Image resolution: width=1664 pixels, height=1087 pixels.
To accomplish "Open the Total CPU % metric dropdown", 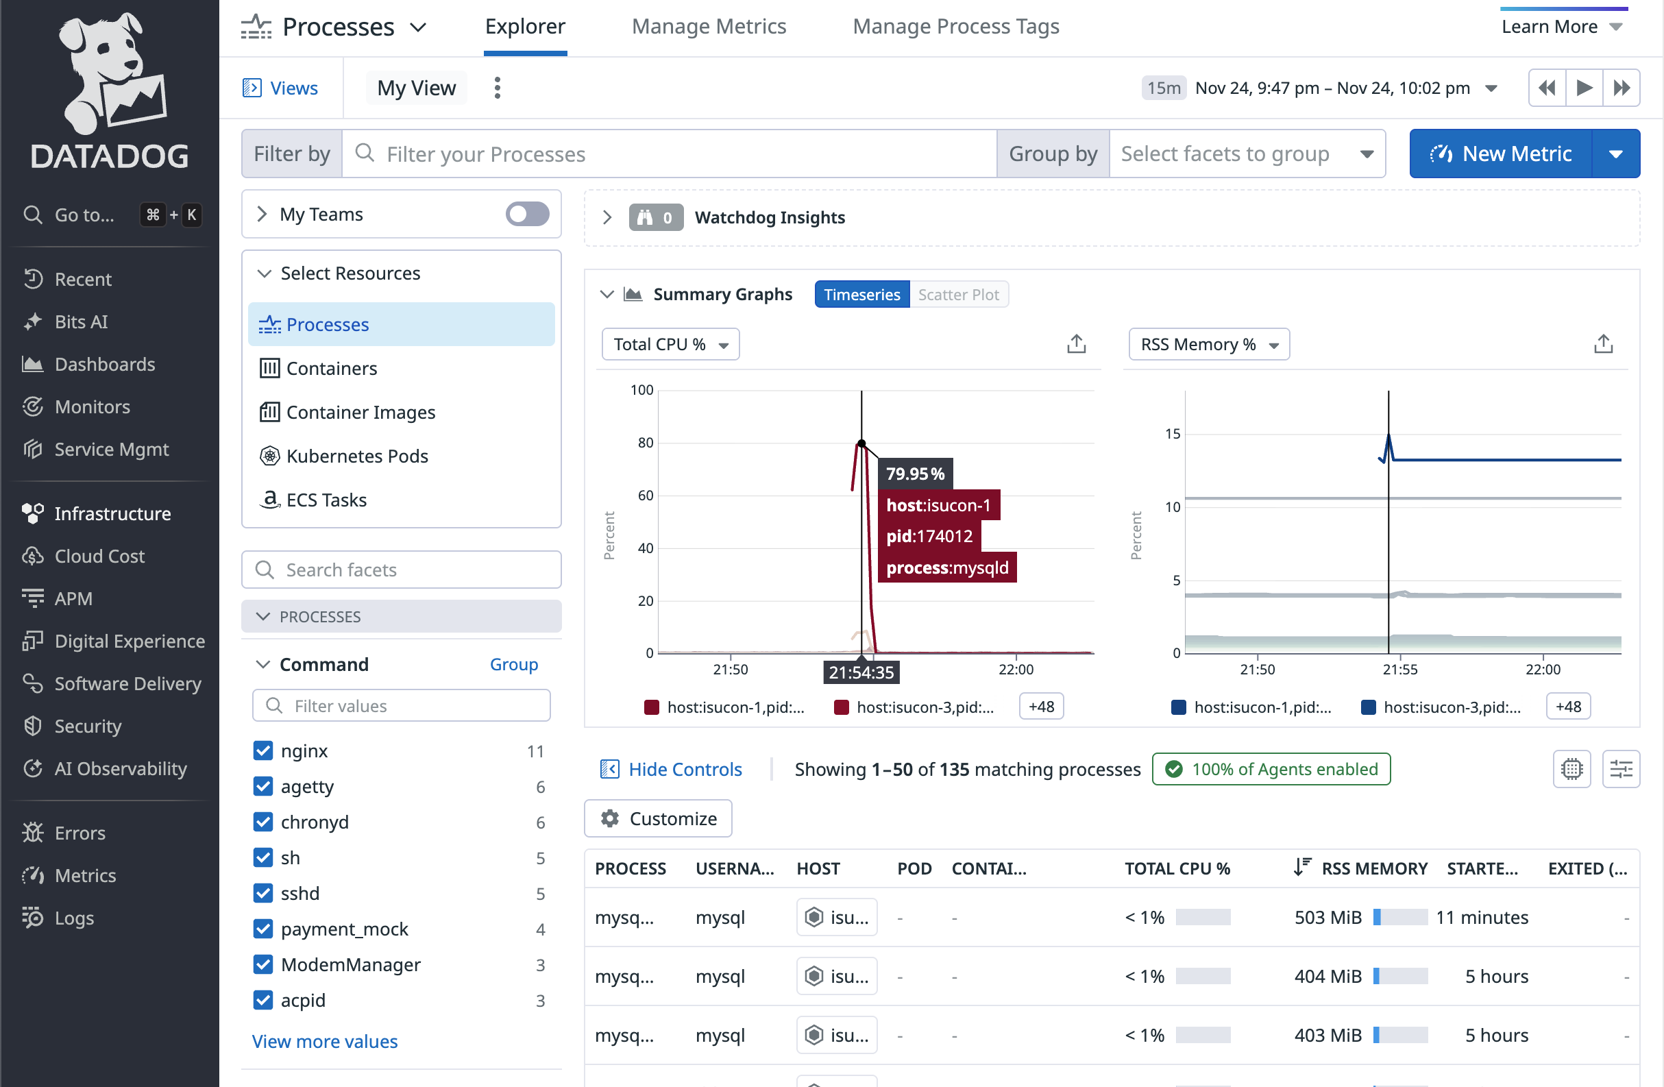I will [670, 345].
